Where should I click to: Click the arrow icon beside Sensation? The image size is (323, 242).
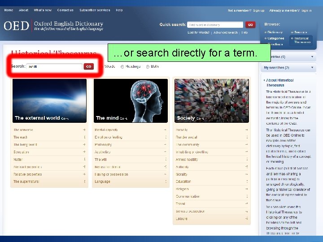click(84, 152)
